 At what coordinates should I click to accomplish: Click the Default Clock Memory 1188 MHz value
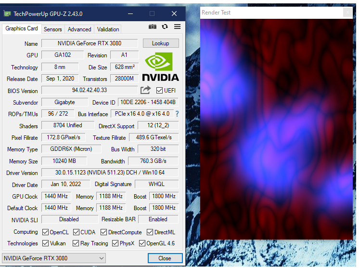(x=111, y=208)
